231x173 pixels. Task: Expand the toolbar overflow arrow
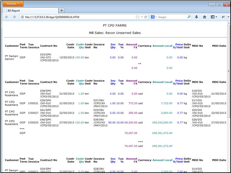click(x=228, y=17)
